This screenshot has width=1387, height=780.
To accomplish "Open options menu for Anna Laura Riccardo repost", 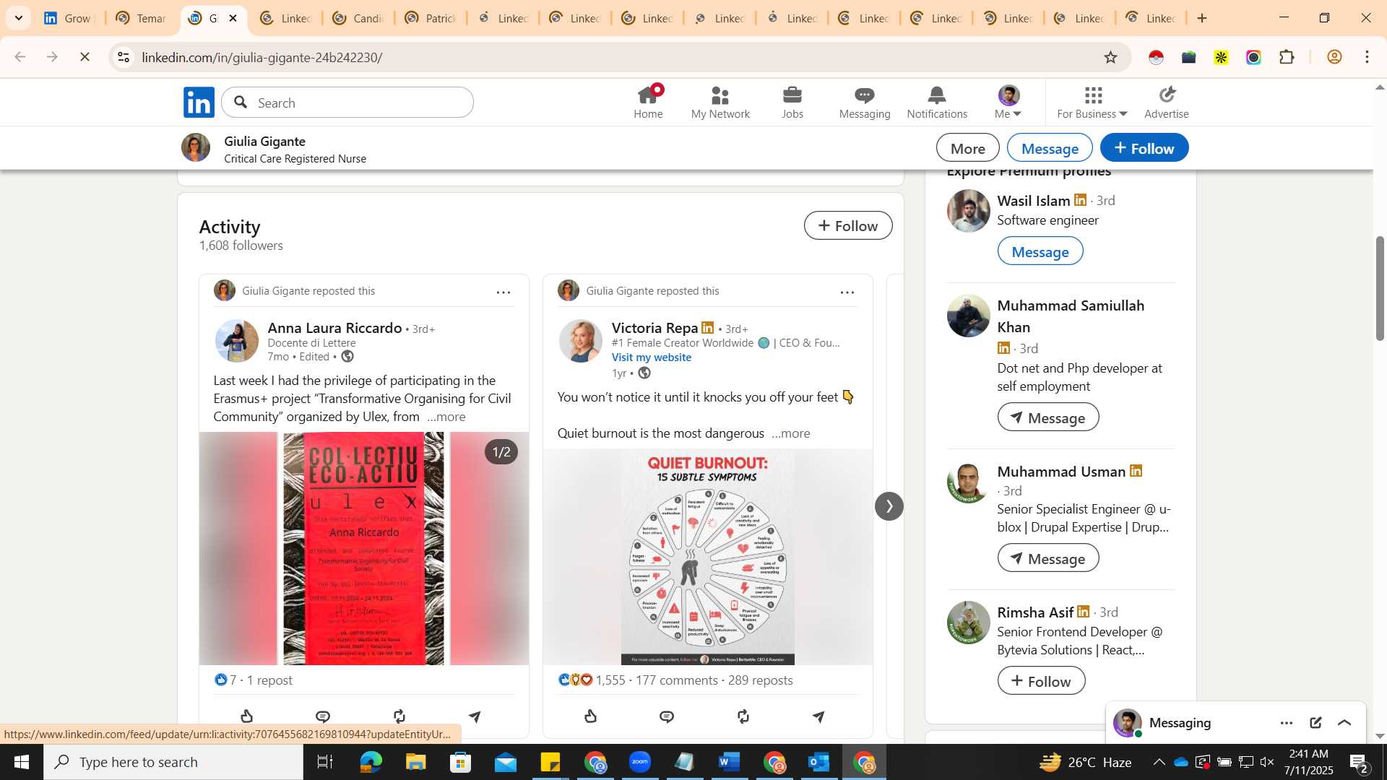I will [x=504, y=292].
